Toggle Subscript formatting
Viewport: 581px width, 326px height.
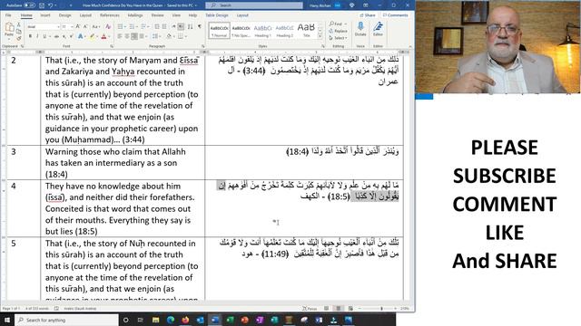[64, 36]
